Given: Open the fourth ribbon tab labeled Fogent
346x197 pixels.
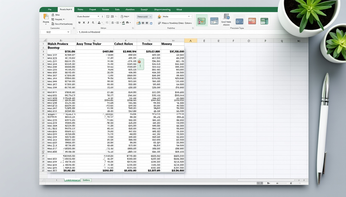Looking at the screenshot, I should coord(92,9).
